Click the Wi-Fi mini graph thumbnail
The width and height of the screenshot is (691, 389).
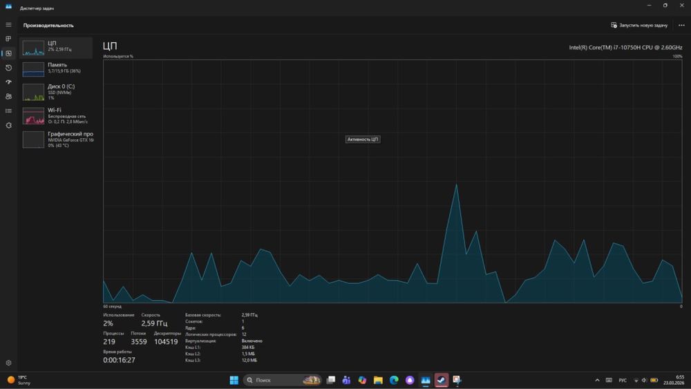33,116
